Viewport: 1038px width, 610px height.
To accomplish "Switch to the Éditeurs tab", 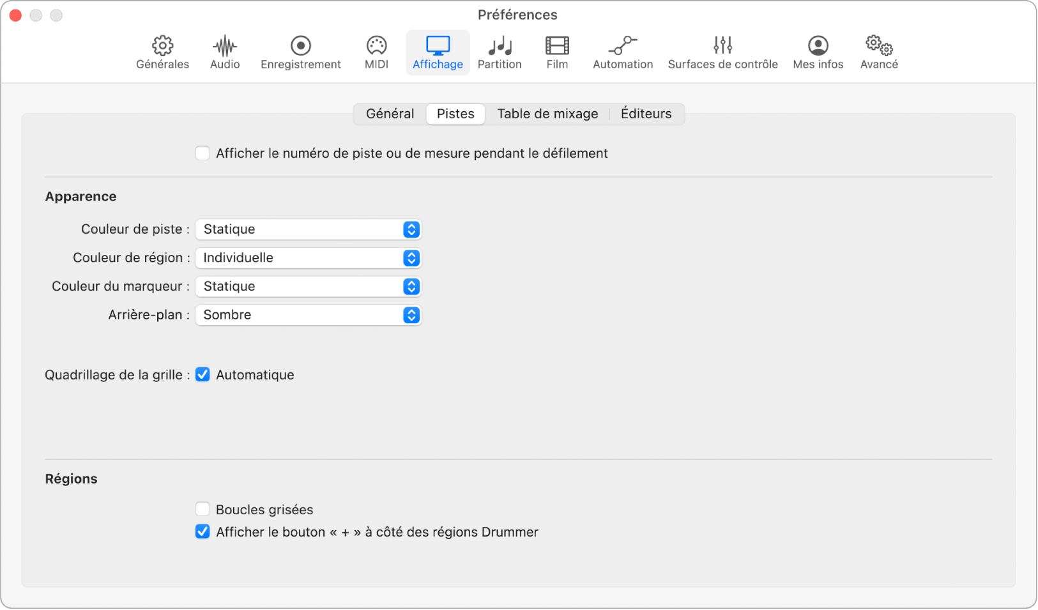I will tap(646, 114).
